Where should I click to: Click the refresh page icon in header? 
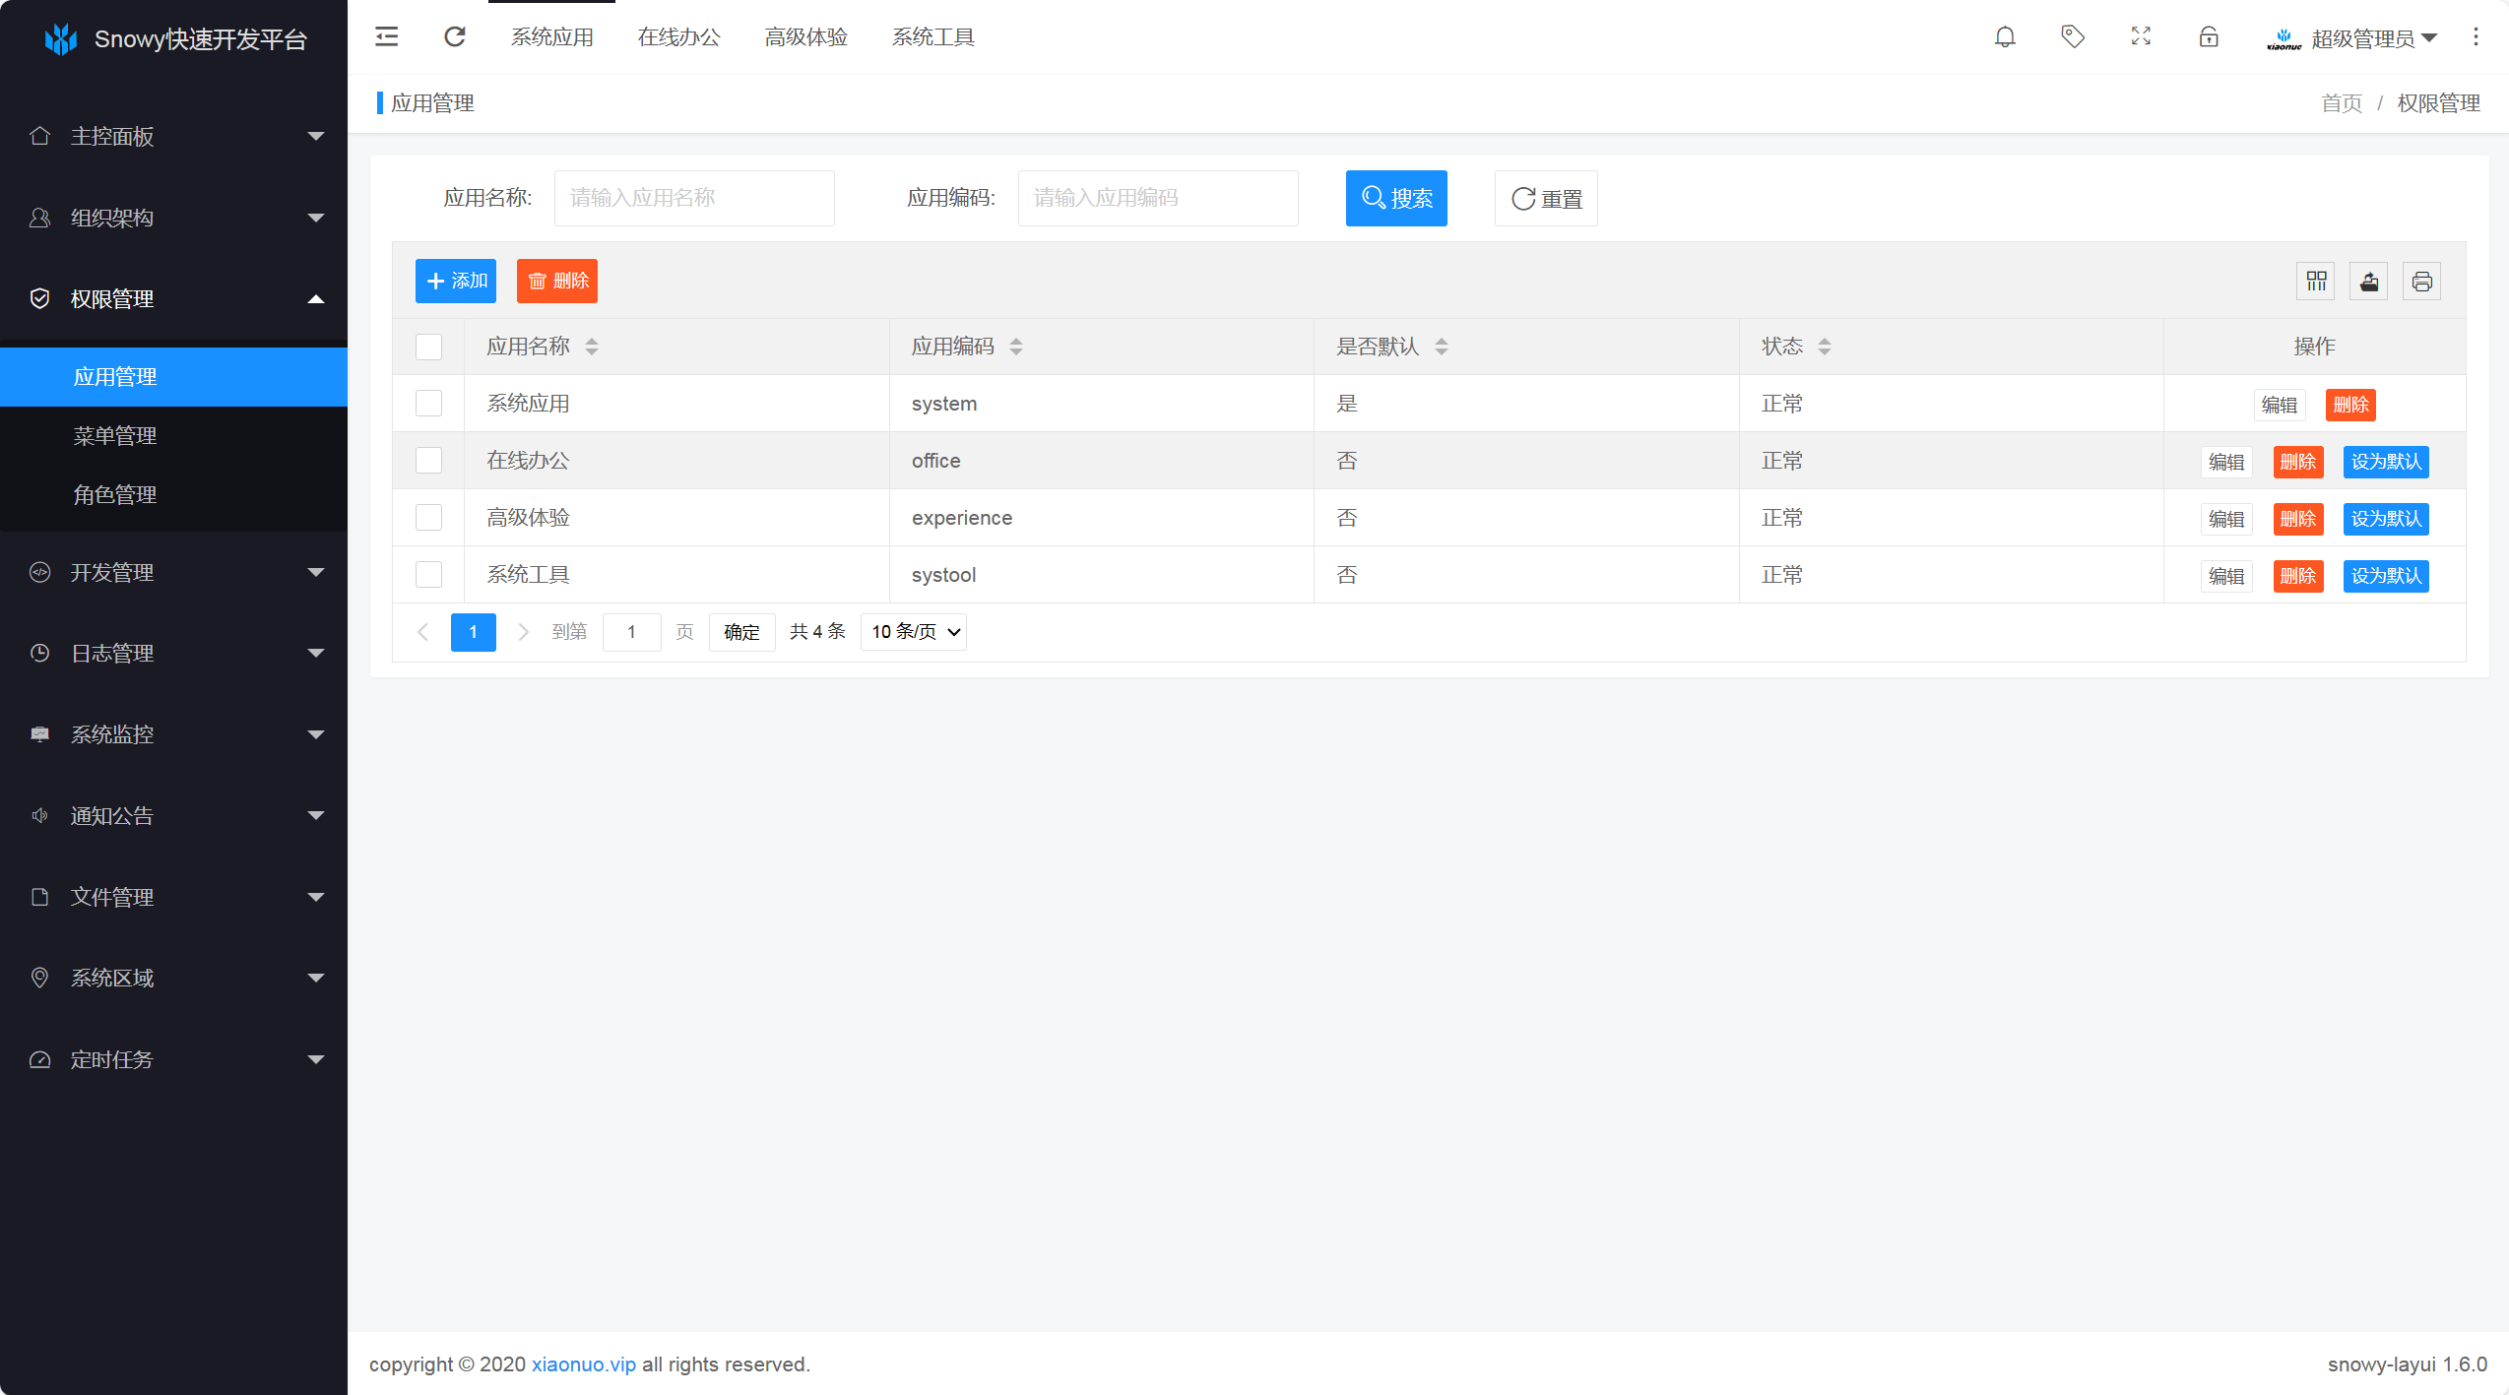(x=455, y=37)
